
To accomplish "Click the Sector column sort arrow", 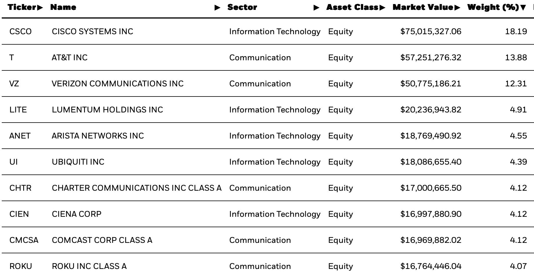I will click(316, 8).
